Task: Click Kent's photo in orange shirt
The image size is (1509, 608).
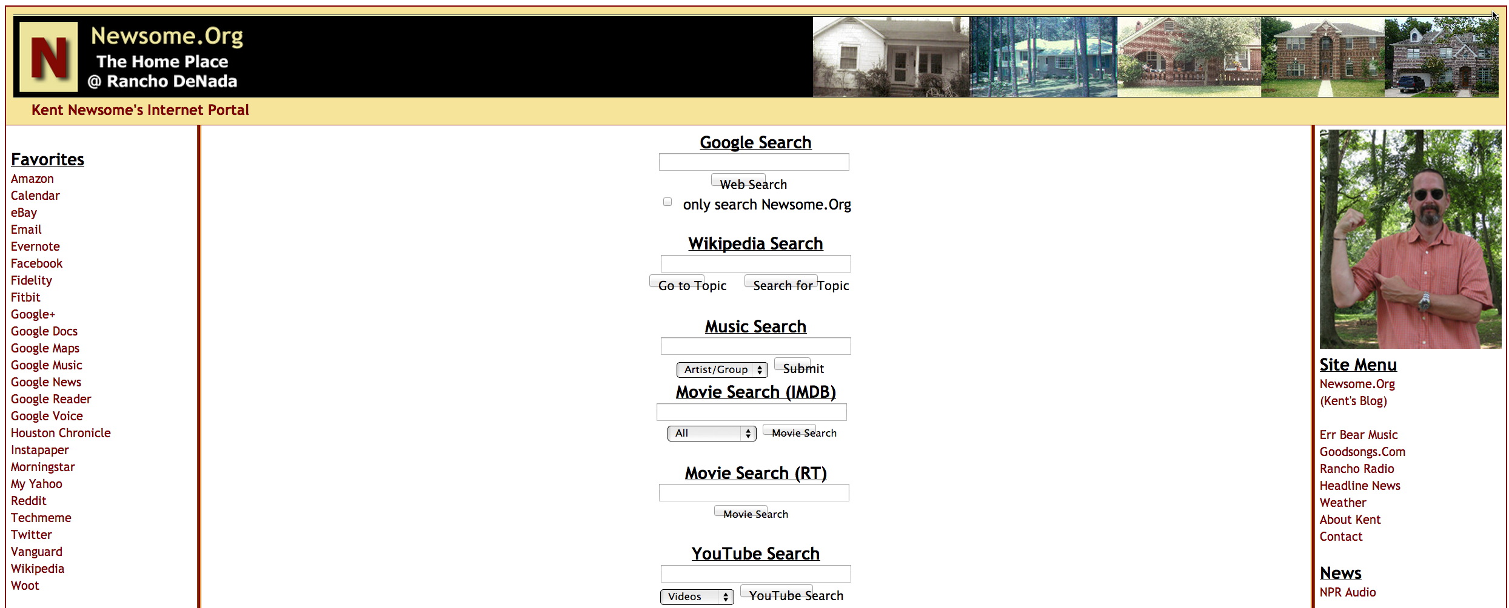Action: point(1410,239)
